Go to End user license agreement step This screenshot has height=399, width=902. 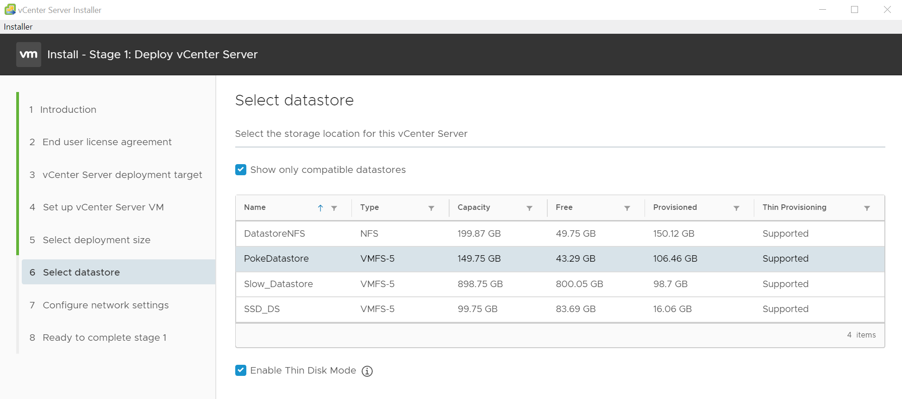(100, 142)
